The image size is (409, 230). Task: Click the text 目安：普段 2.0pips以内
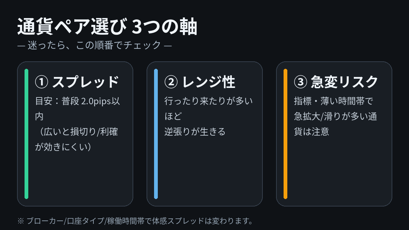[79, 102]
